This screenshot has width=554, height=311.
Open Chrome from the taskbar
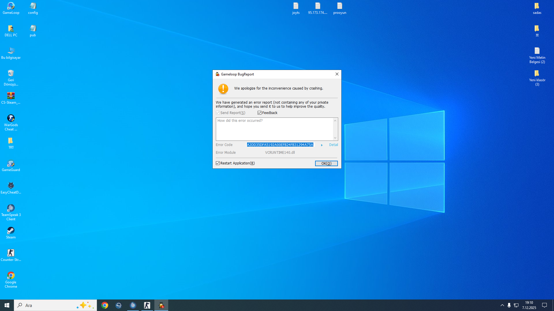(105, 305)
